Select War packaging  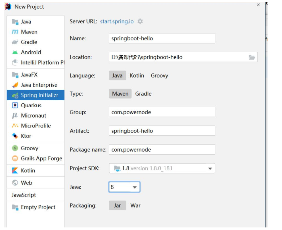tap(135, 206)
